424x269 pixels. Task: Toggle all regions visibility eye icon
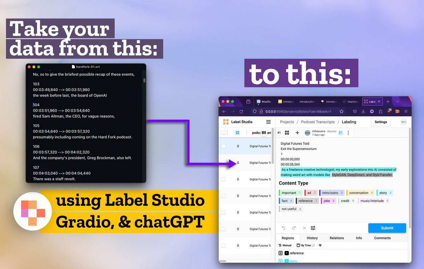[x=320, y=245]
